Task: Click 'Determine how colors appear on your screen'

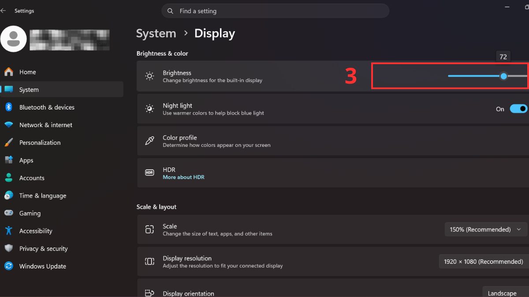Action: 216,145
